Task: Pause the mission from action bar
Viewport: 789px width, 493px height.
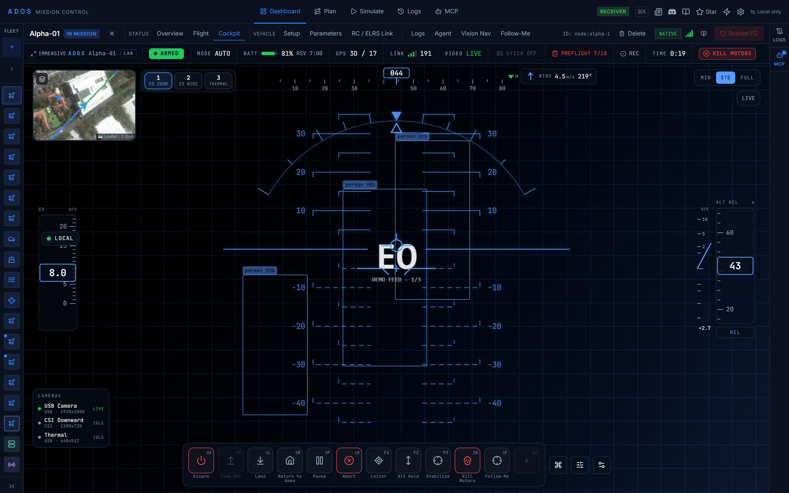Action: [320, 460]
